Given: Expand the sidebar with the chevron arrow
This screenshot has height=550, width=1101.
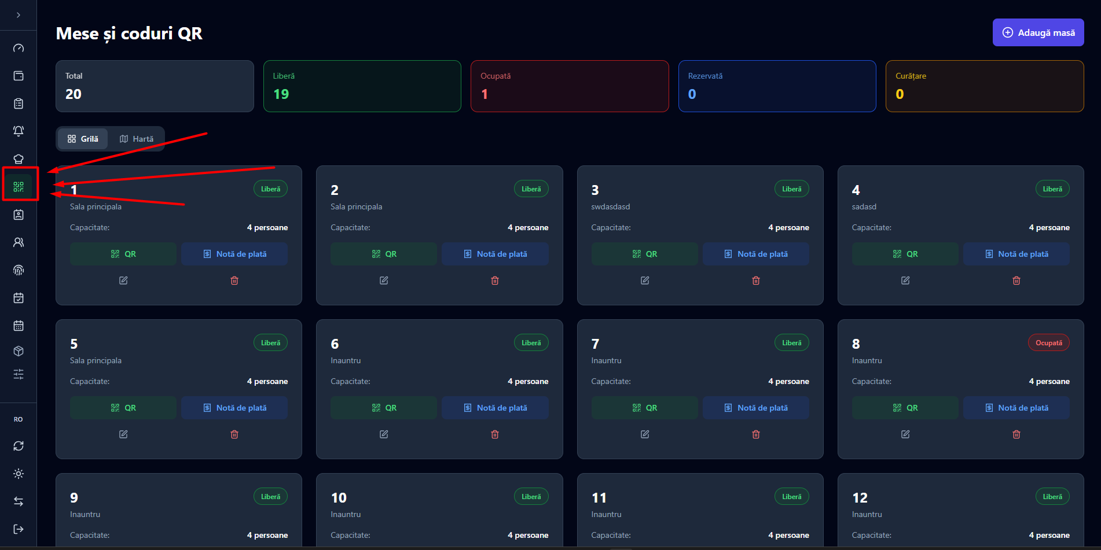Looking at the screenshot, I should tap(19, 15).
